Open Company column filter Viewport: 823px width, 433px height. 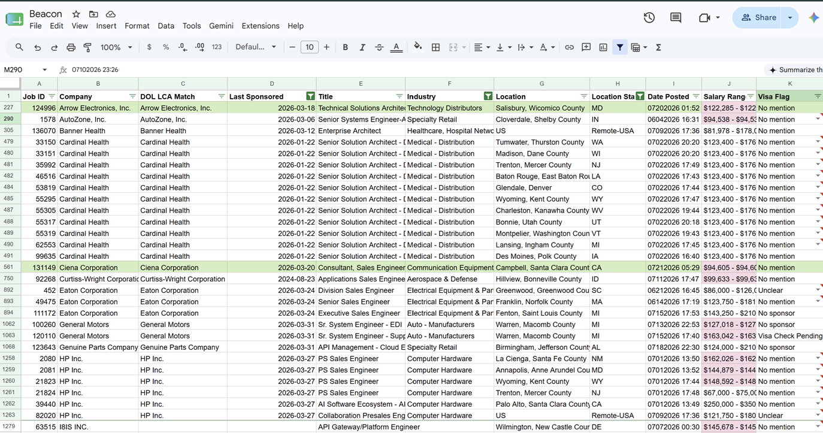pyautogui.click(x=132, y=96)
